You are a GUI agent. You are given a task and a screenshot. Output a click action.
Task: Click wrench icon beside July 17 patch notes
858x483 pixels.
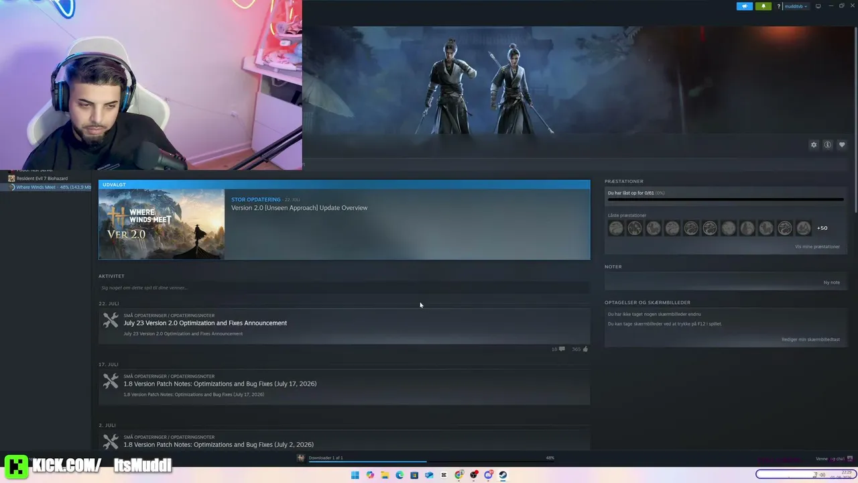[x=111, y=382]
